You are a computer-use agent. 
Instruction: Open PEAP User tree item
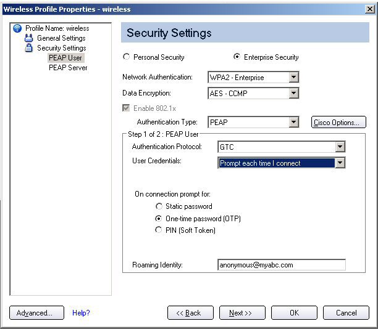pos(65,58)
